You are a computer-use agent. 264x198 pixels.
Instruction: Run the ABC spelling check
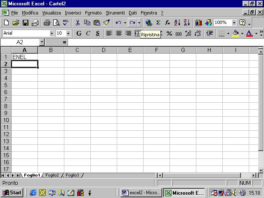66,22
